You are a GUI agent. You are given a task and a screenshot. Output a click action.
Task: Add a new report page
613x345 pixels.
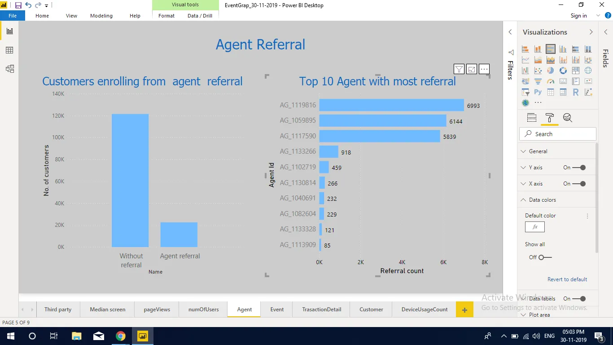point(464,310)
